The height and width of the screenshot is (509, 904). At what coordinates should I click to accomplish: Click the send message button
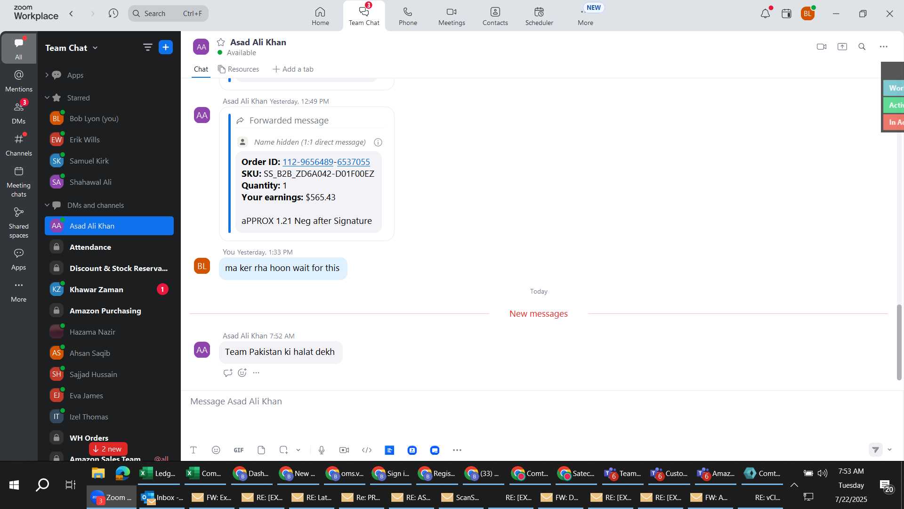click(875, 450)
